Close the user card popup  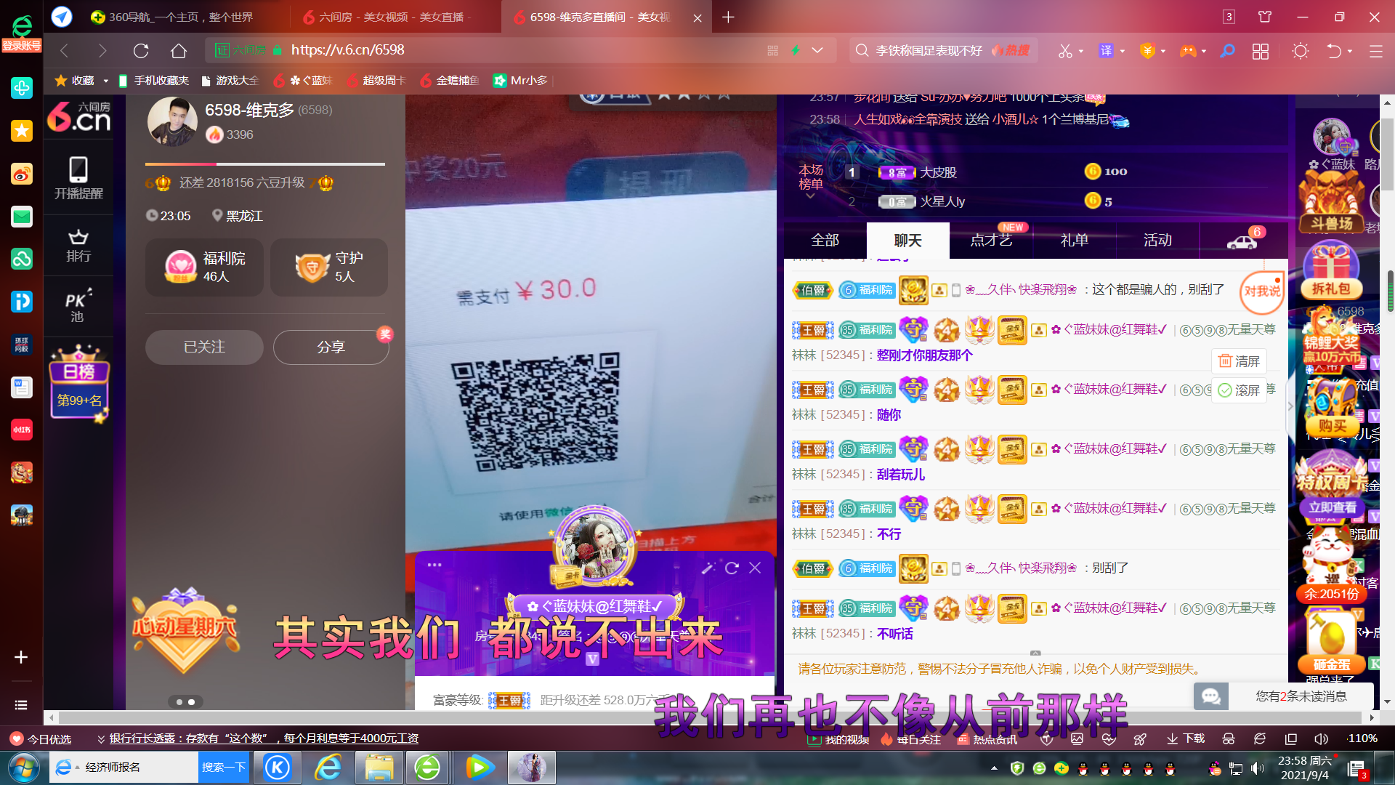[x=755, y=568]
